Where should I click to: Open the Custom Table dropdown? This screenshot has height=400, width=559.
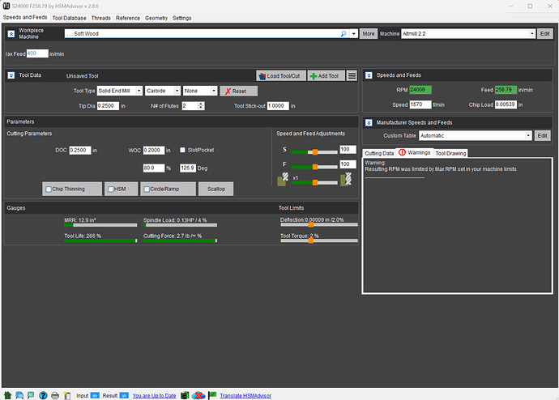pyautogui.click(x=527, y=135)
